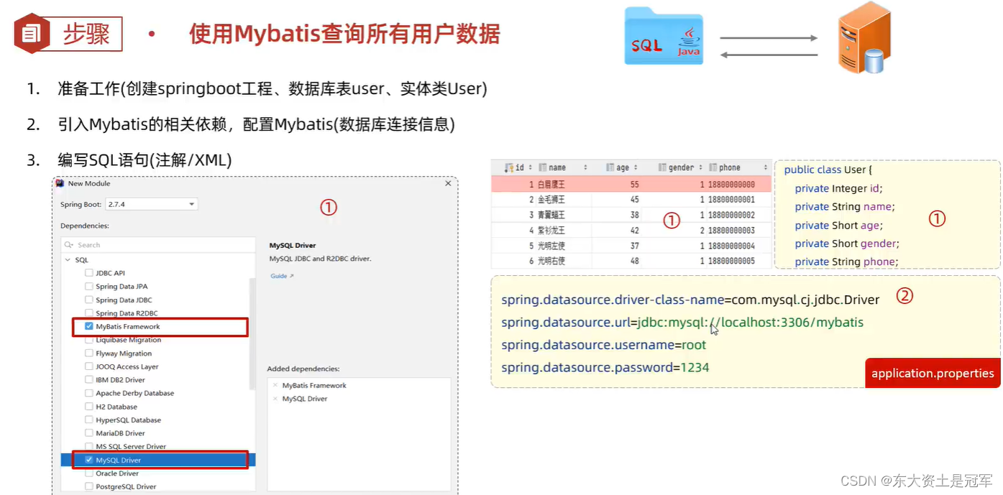Click the 步骤 steps heading label
Image resolution: width=1003 pixels, height=495 pixels.
(86, 34)
